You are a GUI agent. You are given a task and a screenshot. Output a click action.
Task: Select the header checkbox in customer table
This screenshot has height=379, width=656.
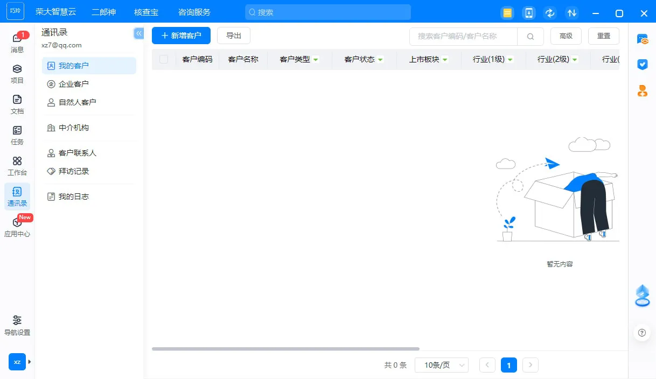click(x=163, y=59)
